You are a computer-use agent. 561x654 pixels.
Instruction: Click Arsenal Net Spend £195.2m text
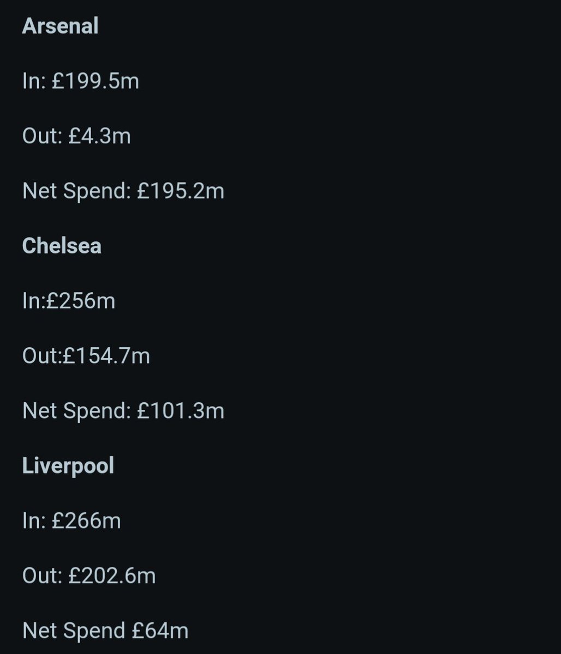pyautogui.click(x=123, y=191)
